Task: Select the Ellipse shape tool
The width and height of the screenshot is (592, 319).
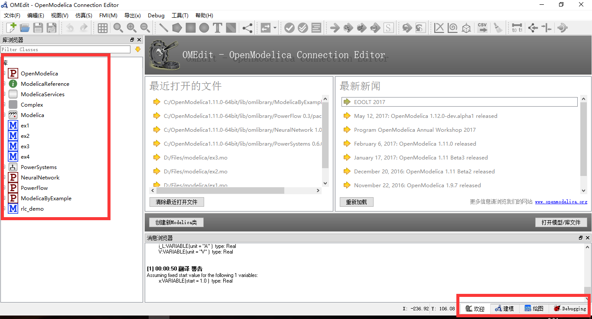Action: 204,28
